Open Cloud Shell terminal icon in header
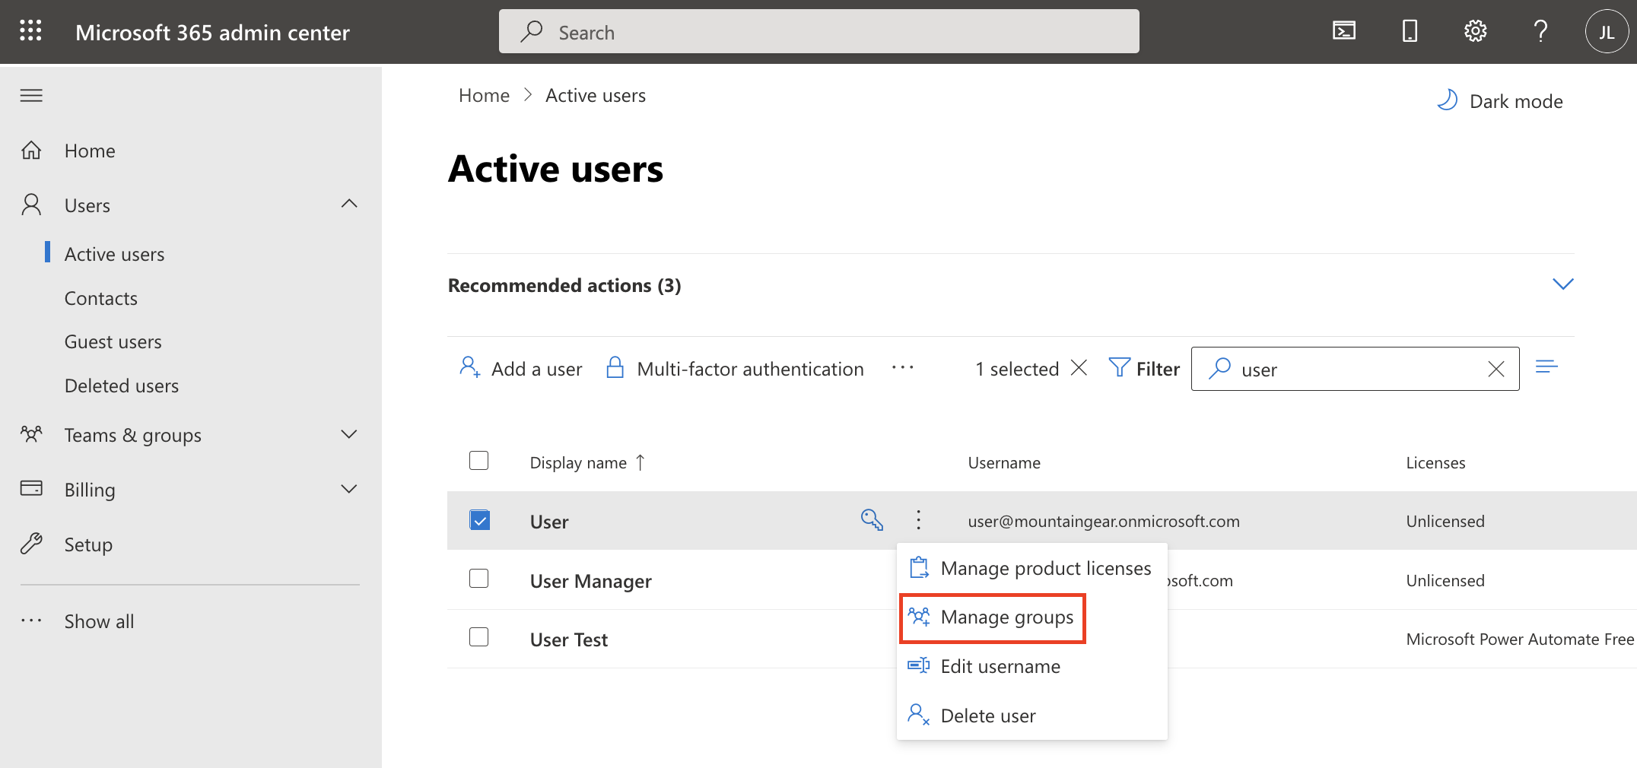The image size is (1637, 768). [1344, 31]
